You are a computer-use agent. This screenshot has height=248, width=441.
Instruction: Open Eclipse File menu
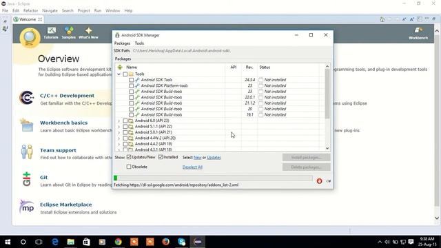tap(5, 11)
